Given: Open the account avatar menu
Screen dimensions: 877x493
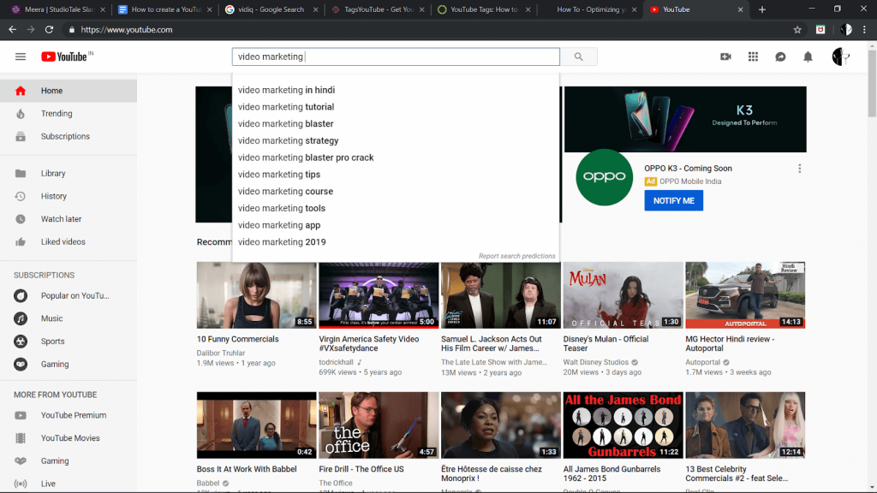Looking at the screenshot, I should [841, 56].
